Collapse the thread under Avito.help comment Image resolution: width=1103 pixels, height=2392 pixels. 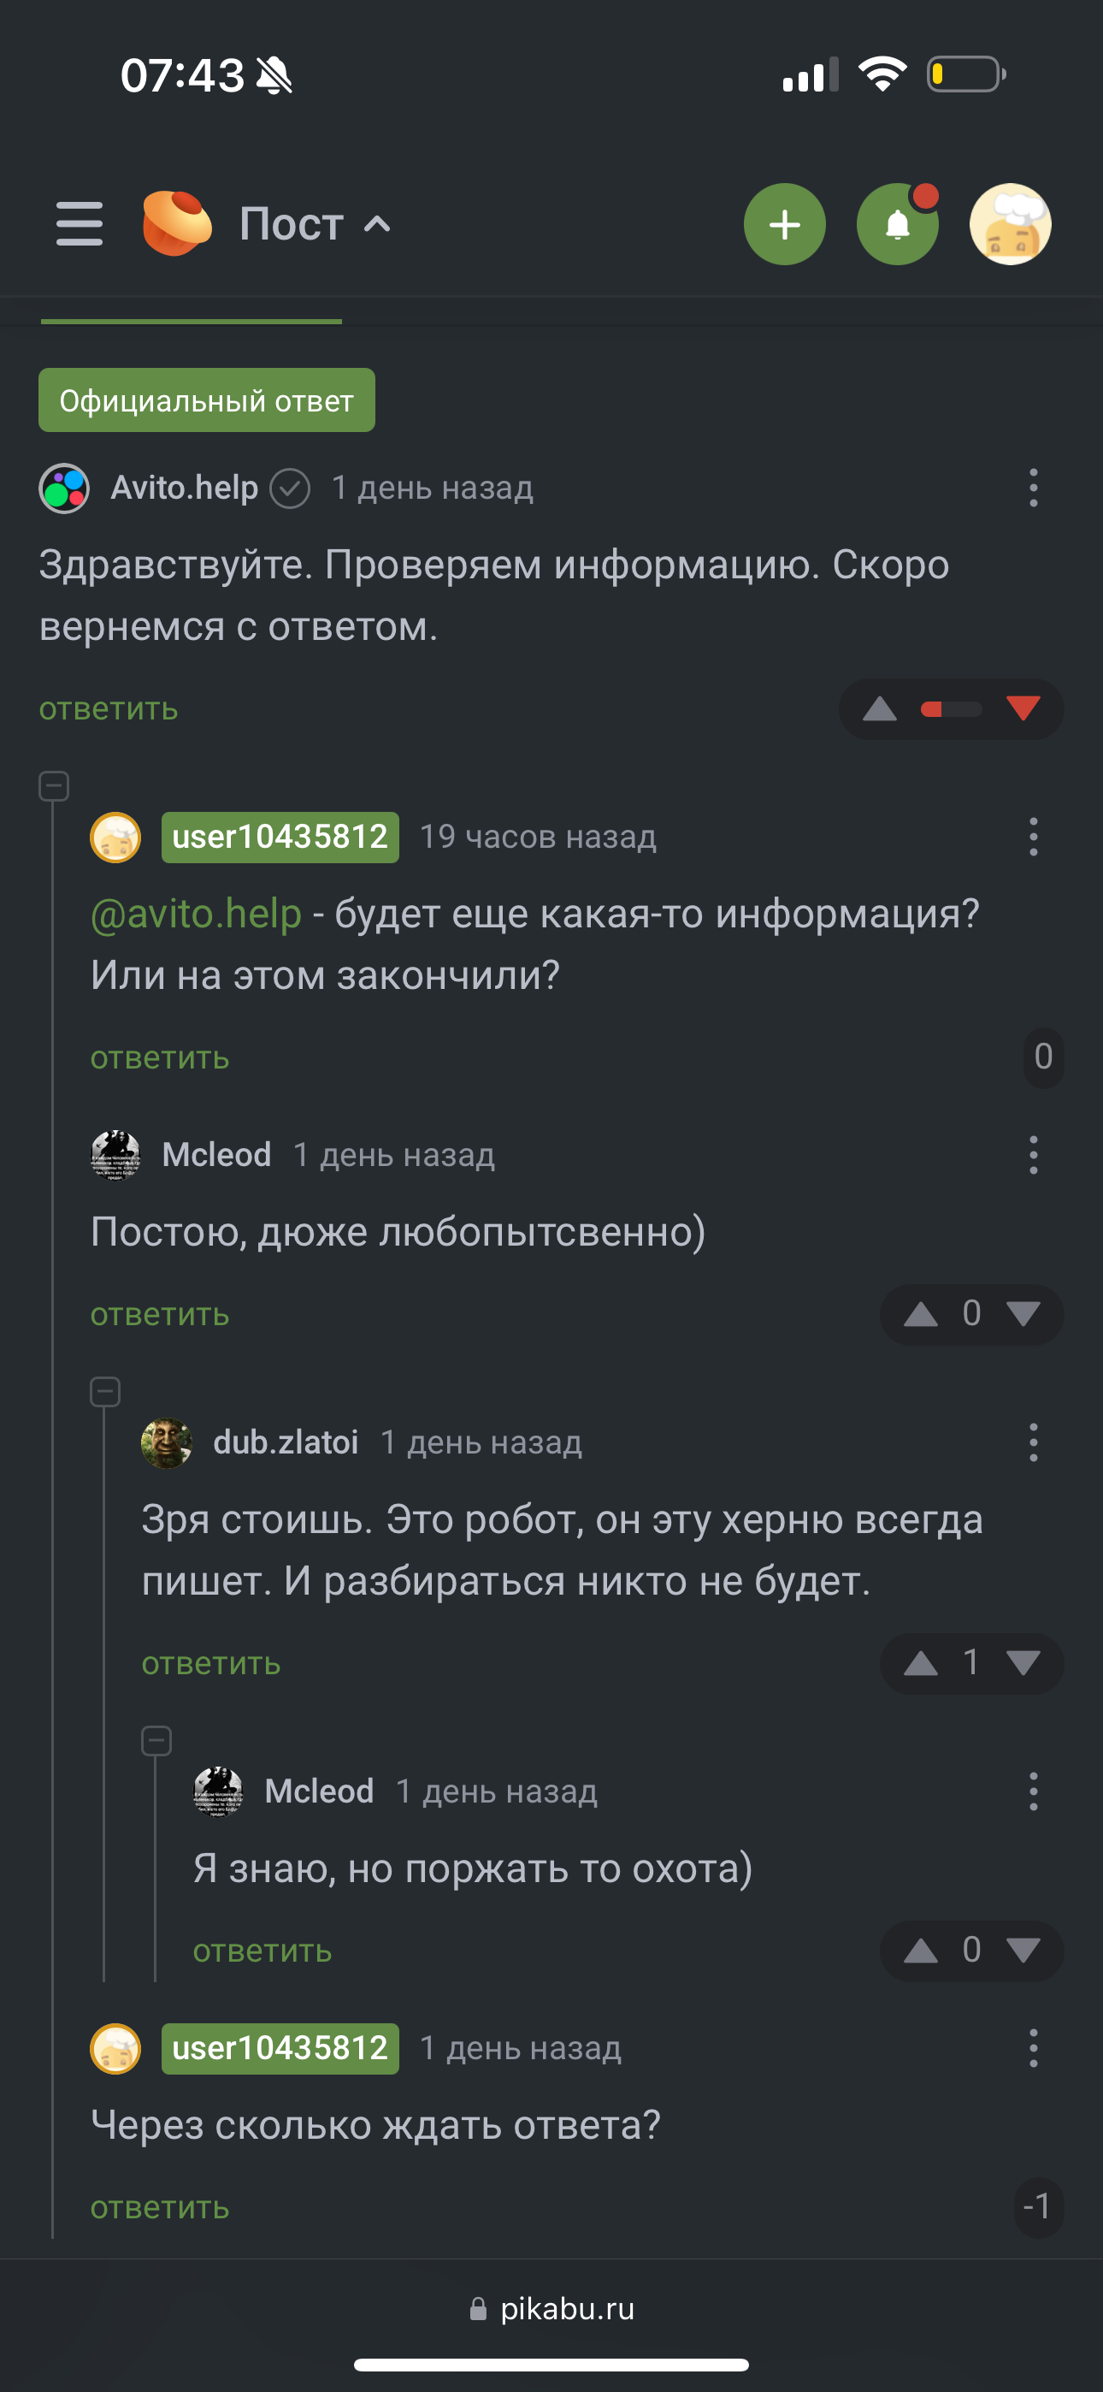(x=54, y=786)
